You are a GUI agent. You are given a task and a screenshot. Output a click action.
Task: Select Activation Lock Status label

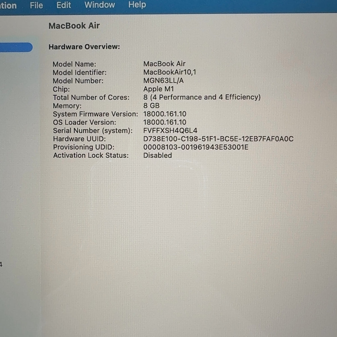pyautogui.click(x=91, y=155)
